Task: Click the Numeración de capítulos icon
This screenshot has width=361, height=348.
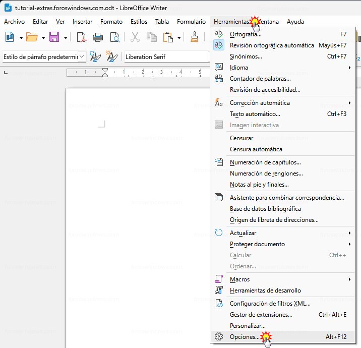Action: coord(219,162)
